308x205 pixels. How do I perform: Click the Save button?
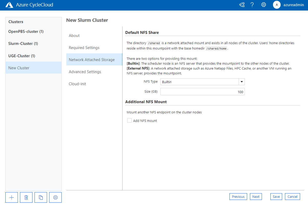[x=276, y=197]
